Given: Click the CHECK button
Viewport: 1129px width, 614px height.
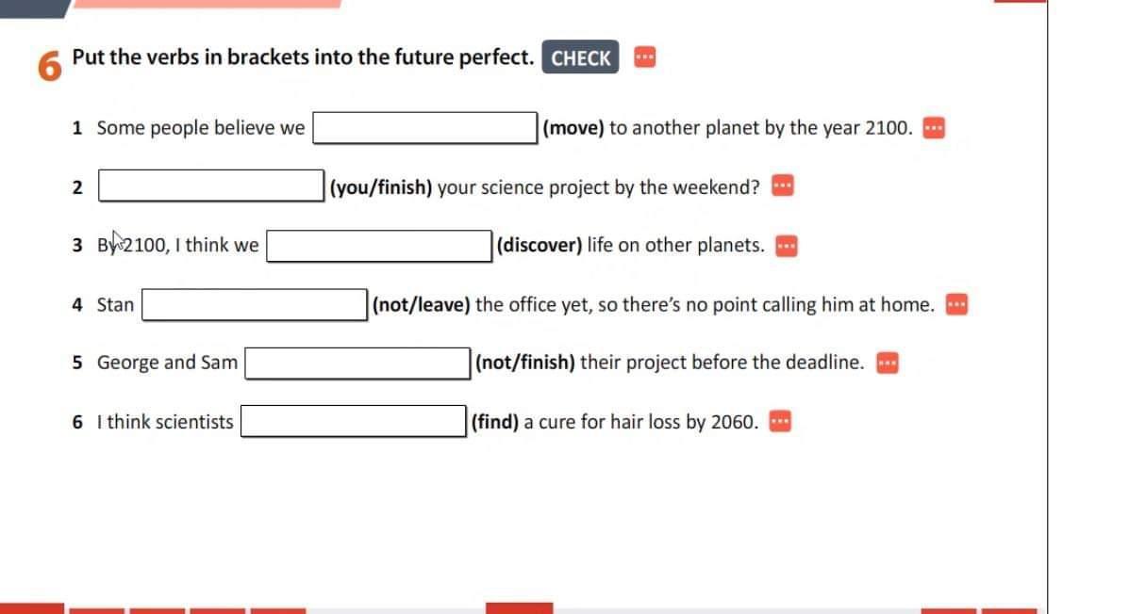Looking at the screenshot, I should 580,57.
